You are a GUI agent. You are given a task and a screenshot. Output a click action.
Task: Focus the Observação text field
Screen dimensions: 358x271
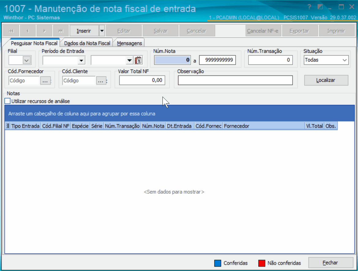[x=235, y=80]
